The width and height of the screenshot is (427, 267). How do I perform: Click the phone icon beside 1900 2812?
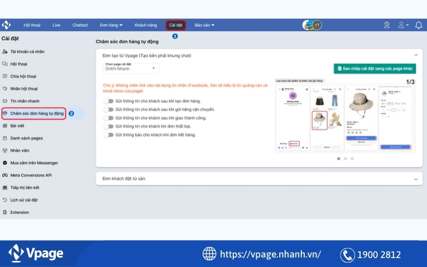click(x=348, y=255)
